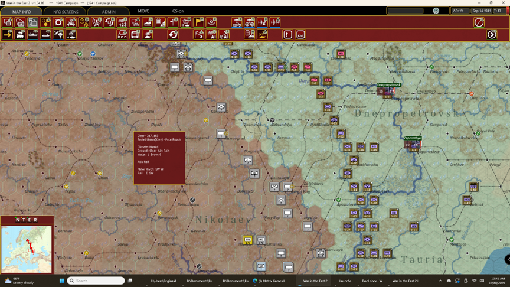This screenshot has width=510, height=287.
Task: Open the Windows Start menu
Action: [62, 281]
